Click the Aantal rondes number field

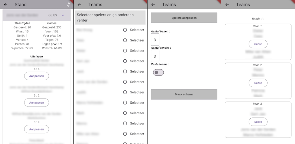155,56
